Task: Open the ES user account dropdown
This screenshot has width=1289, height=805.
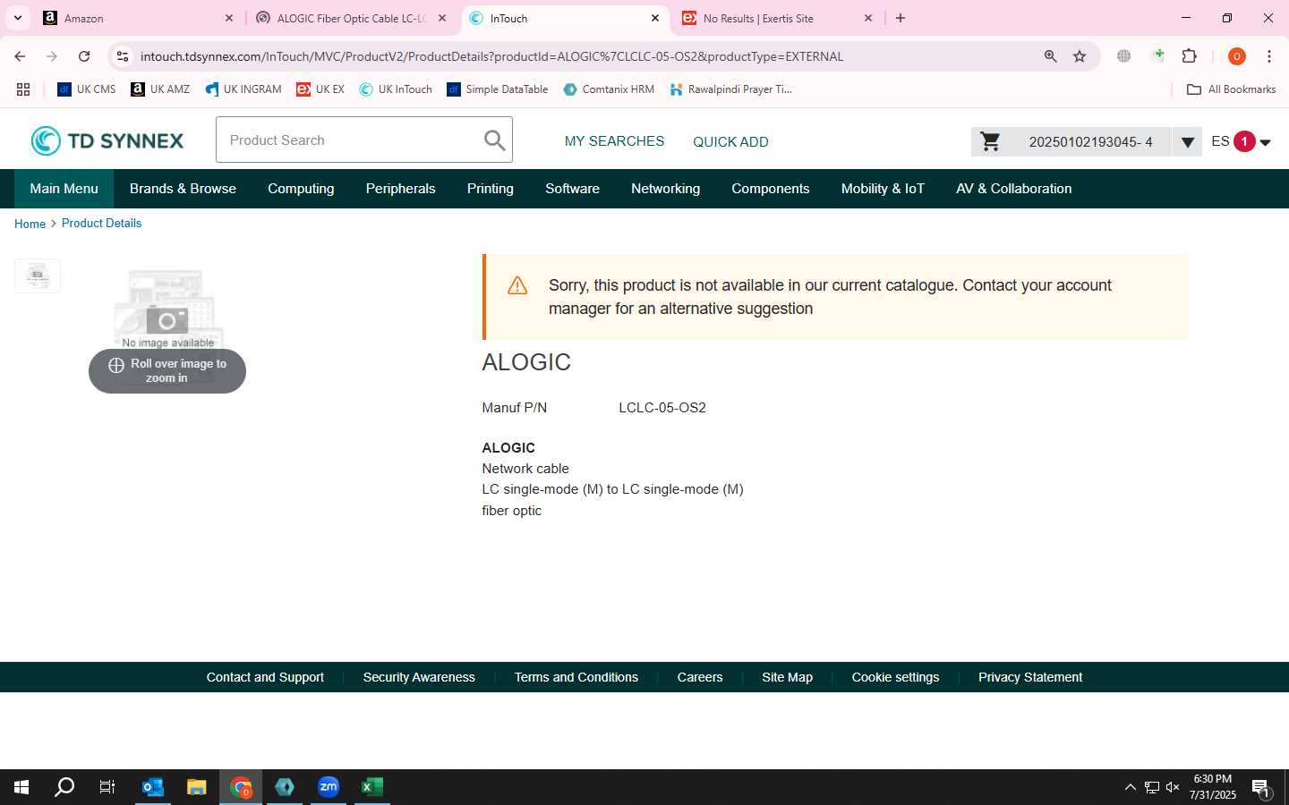Action: point(1241,141)
